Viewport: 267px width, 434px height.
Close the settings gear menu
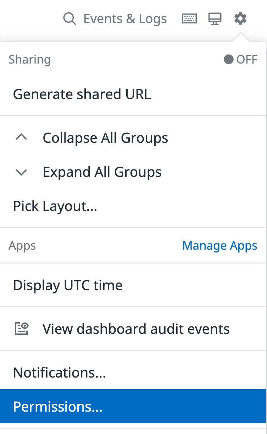(240, 18)
